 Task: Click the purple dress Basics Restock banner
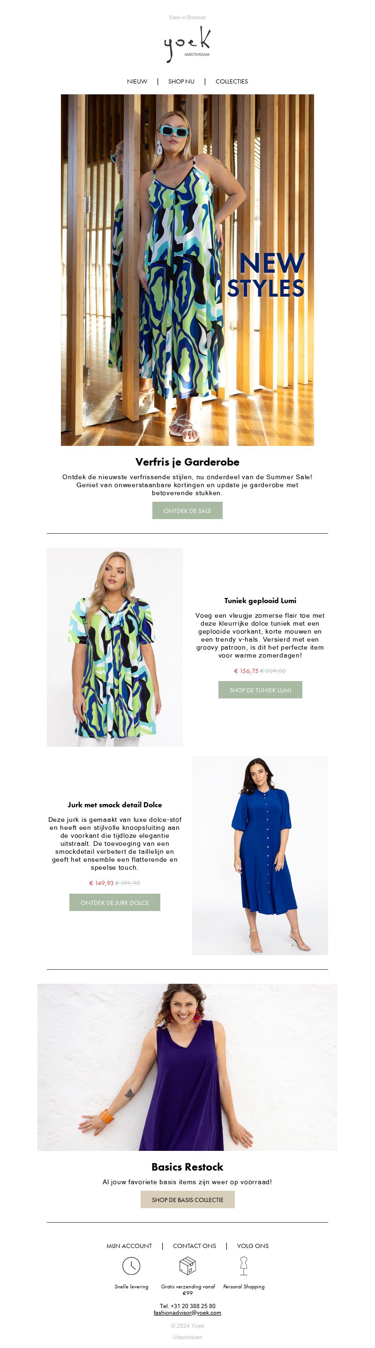187,1067
